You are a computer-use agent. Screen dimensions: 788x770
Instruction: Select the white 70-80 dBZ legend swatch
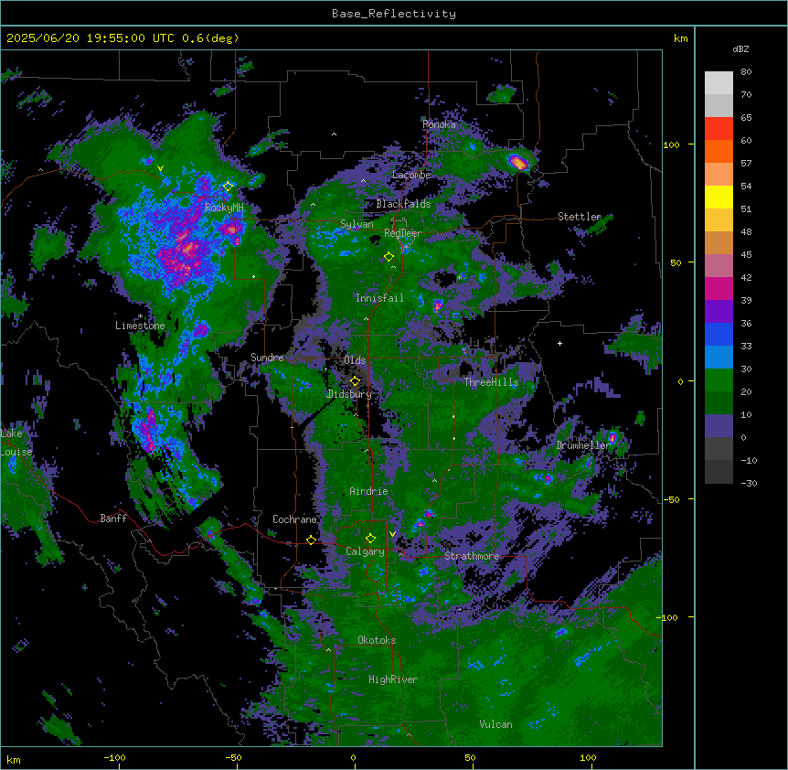[x=719, y=83]
